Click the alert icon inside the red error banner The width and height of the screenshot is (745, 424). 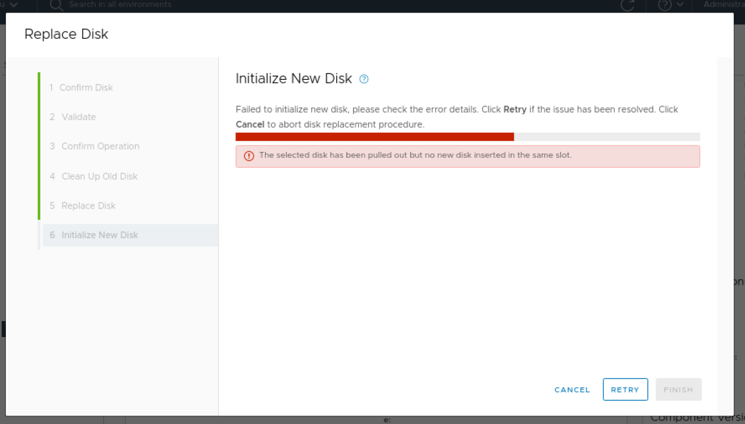pyautogui.click(x=249, y=155)
